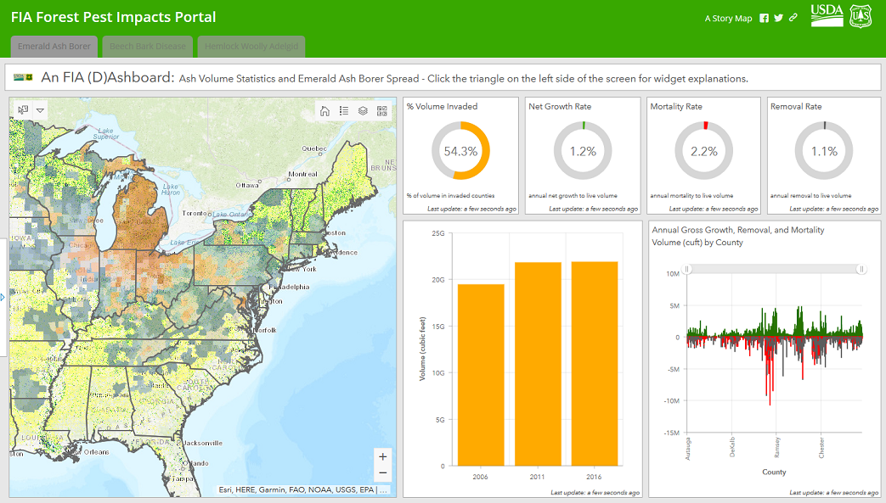Select the Hemlock Woolly Adelgid tab
The width and height of the screenshot is (886, 503).
(251, 47)
